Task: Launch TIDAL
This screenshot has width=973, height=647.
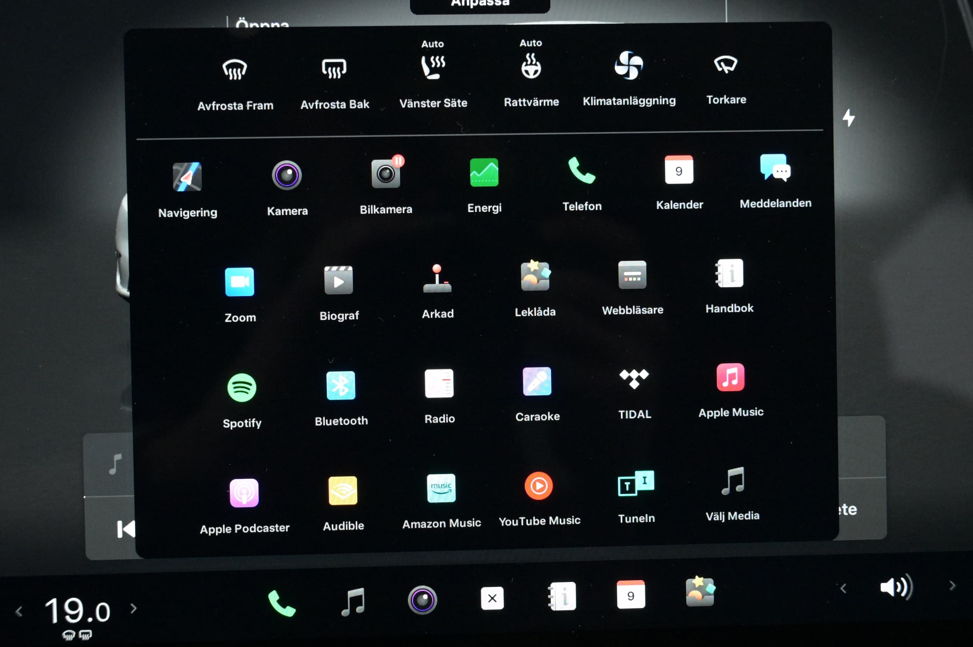Action: [634, 379]
